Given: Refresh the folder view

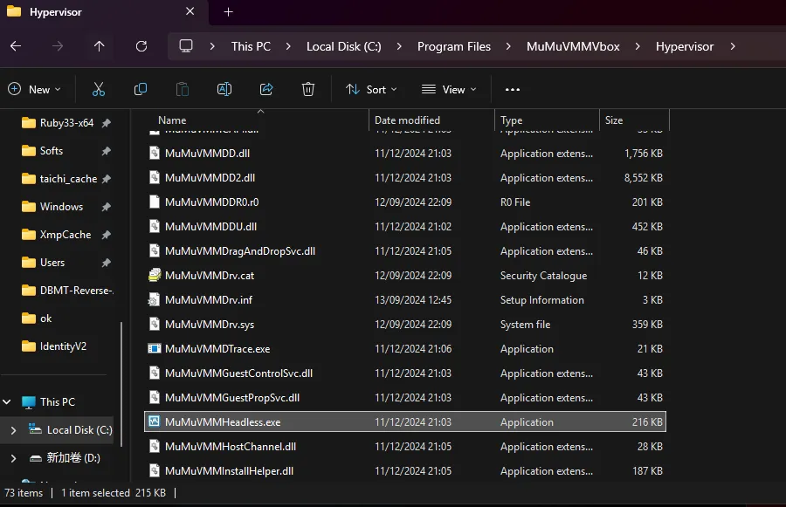Looking at the screenshot, I should (141, 46).
